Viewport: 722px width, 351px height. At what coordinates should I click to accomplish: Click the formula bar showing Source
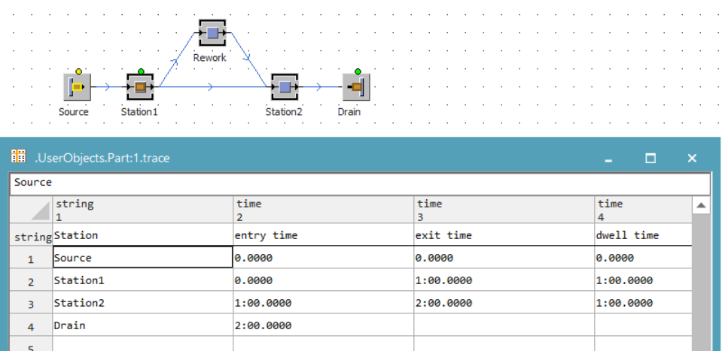[359, 183]
